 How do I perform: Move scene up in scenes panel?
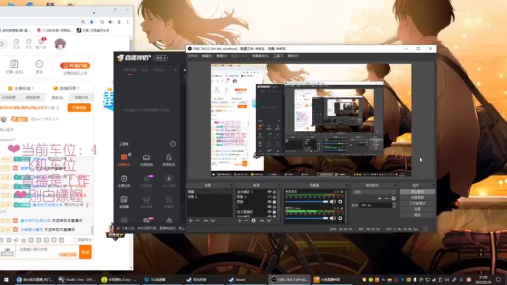click(205, 220)
